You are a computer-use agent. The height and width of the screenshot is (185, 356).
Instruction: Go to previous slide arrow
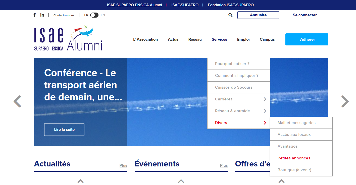(17, 101)
